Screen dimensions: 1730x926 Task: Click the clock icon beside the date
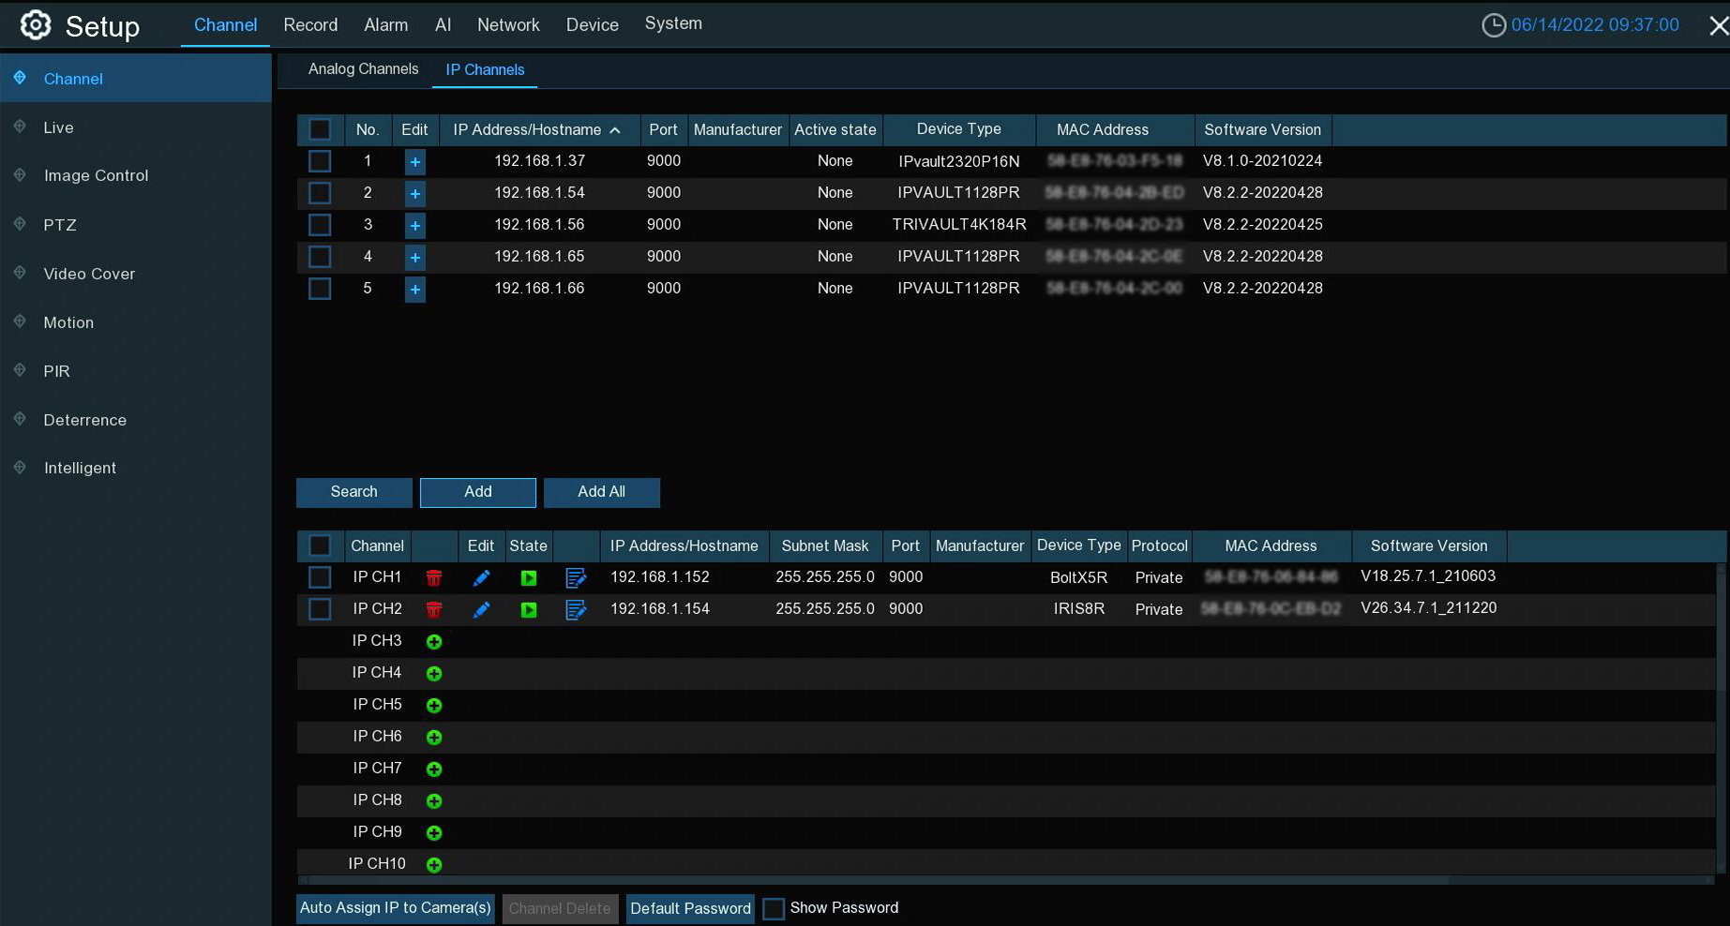click(x=1494, y=25)
